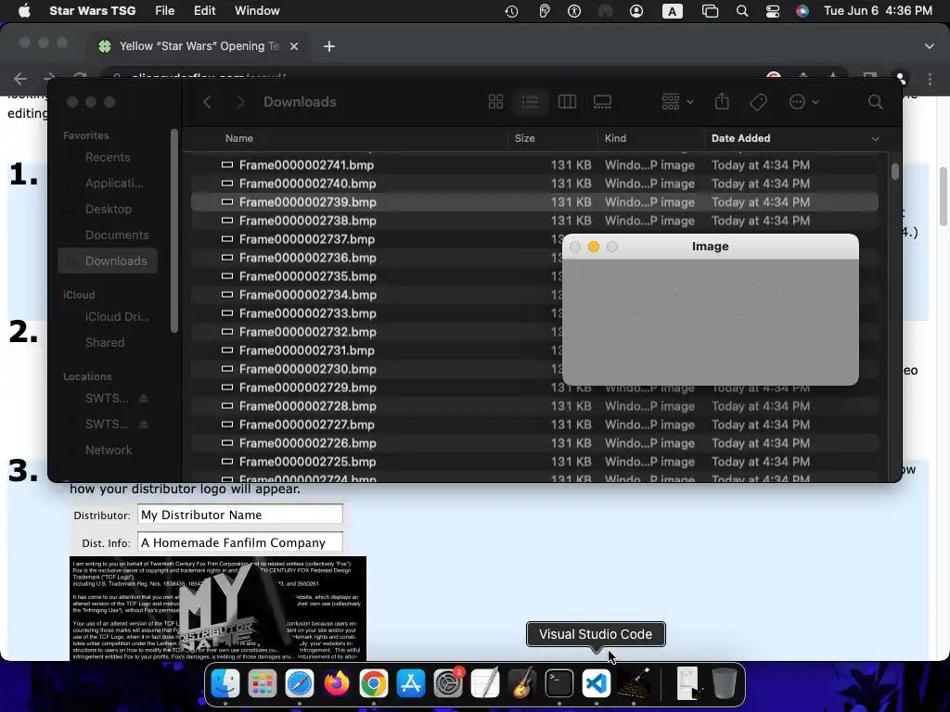
Task: Select file Frame0000002741.bmp
Action: tap(534, 165)
